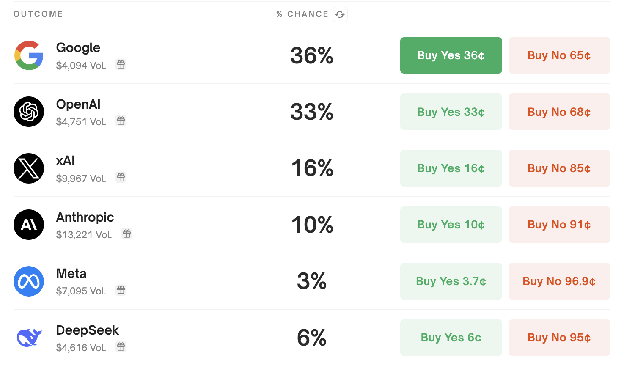Image resolution: width=627 pixels, height=374 pixels.
Task: Click the DeepSeek whale logo
Action: tap(29, 338)
